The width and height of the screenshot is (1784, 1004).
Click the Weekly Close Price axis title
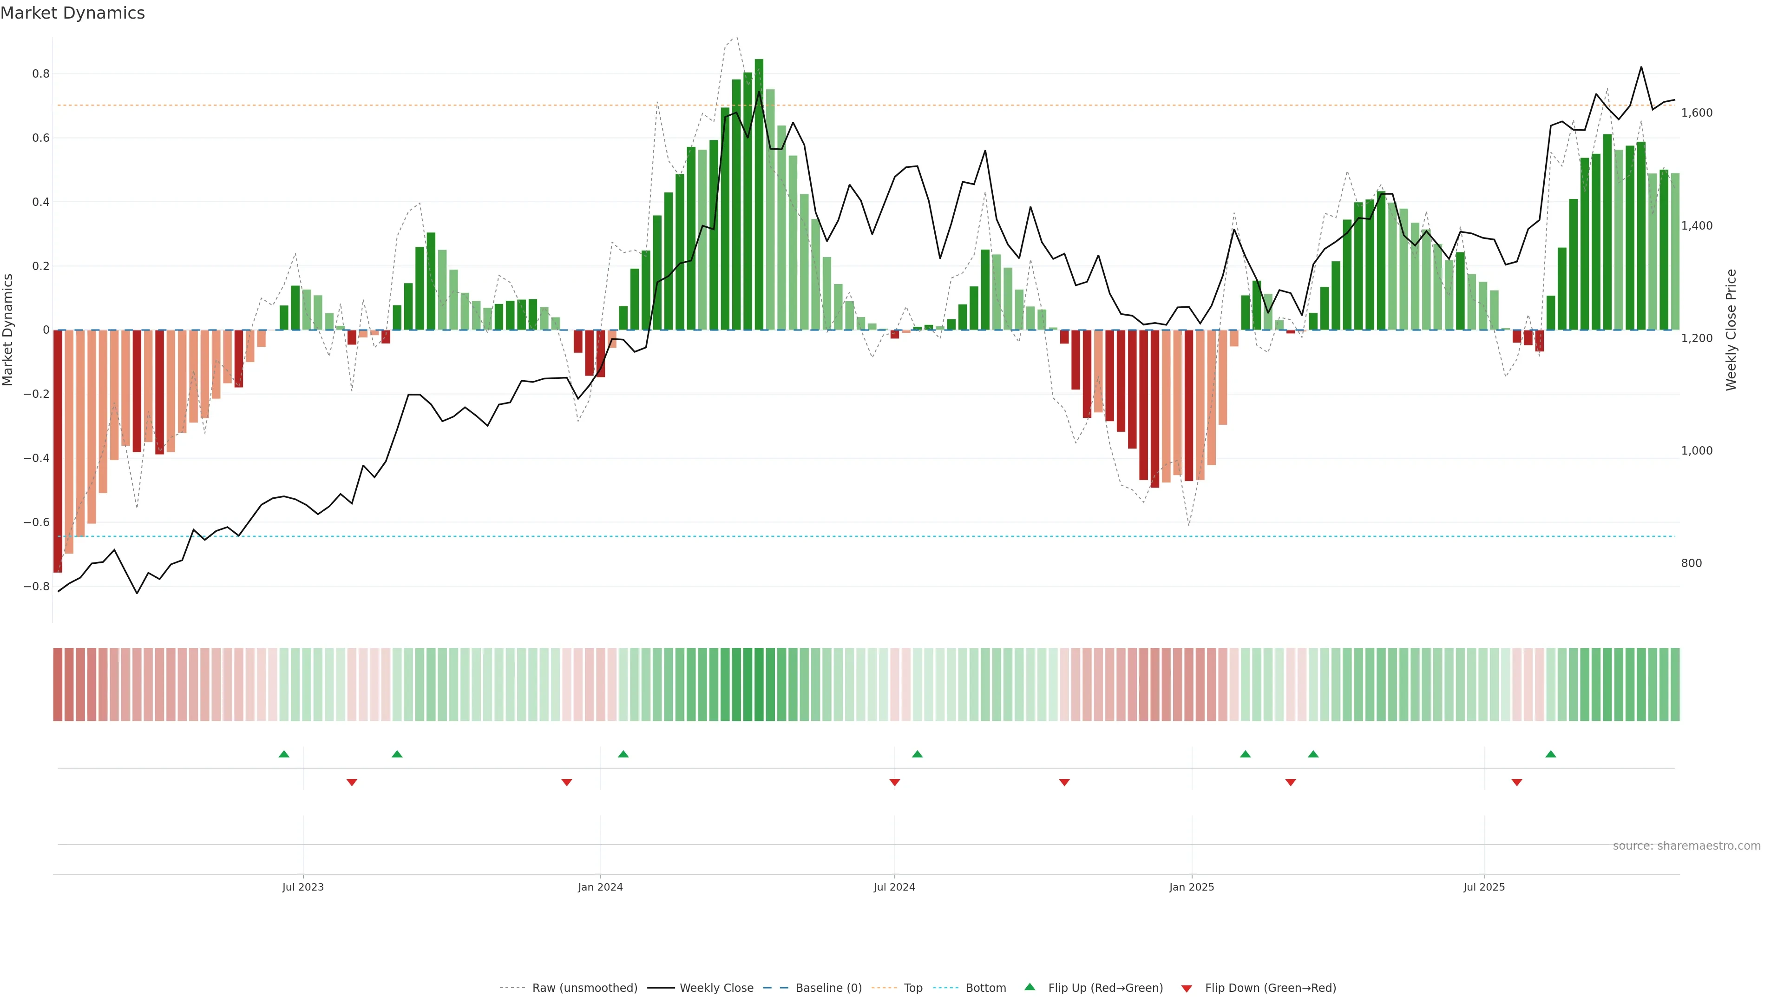pyautogui.click(x=1731, y=330)
